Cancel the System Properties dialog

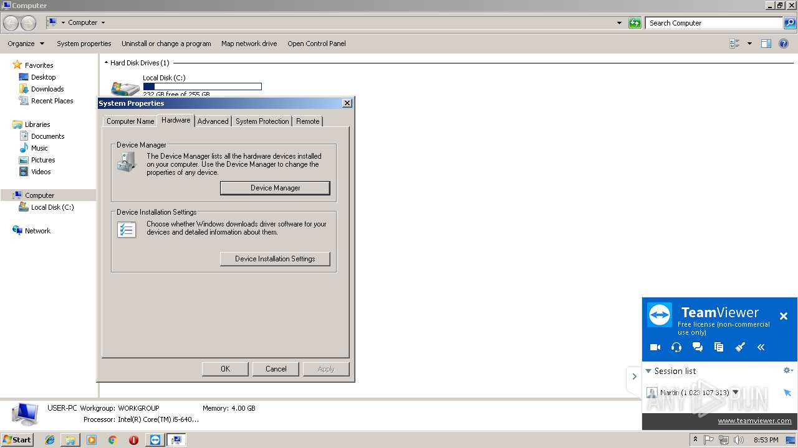pyautogui.click(x=276, y=369)
